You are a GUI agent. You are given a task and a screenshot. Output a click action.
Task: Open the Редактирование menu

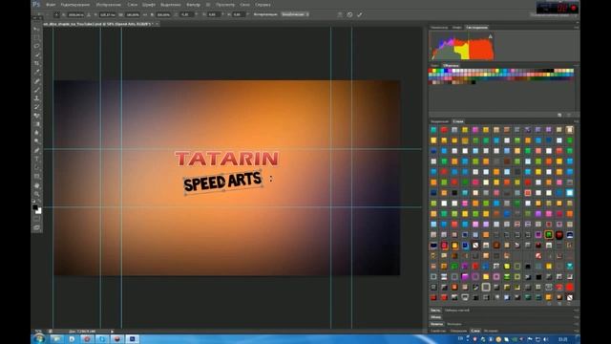[75, 5]
